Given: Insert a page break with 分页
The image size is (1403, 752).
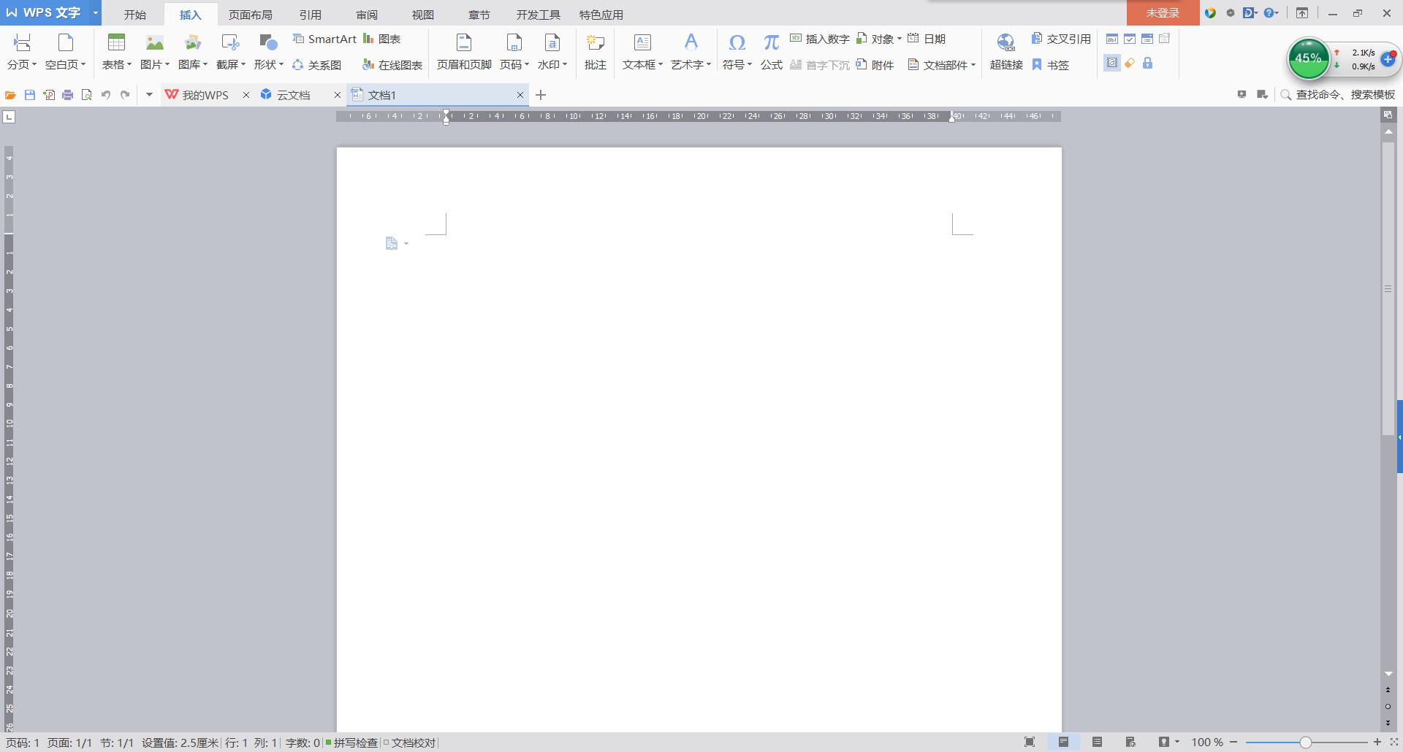Looking at the screenshot, I should coord(22,42).
